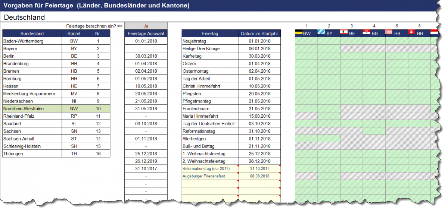Select the 'Bremen' cell
The height and width of the screenshot is (212, 448).
(32, 71)
